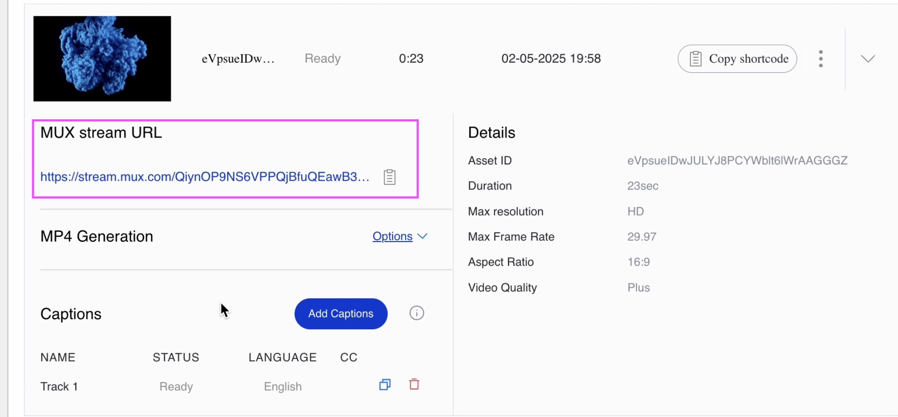
Task: Open the three-dot more options menu
Action: point(820,59)
